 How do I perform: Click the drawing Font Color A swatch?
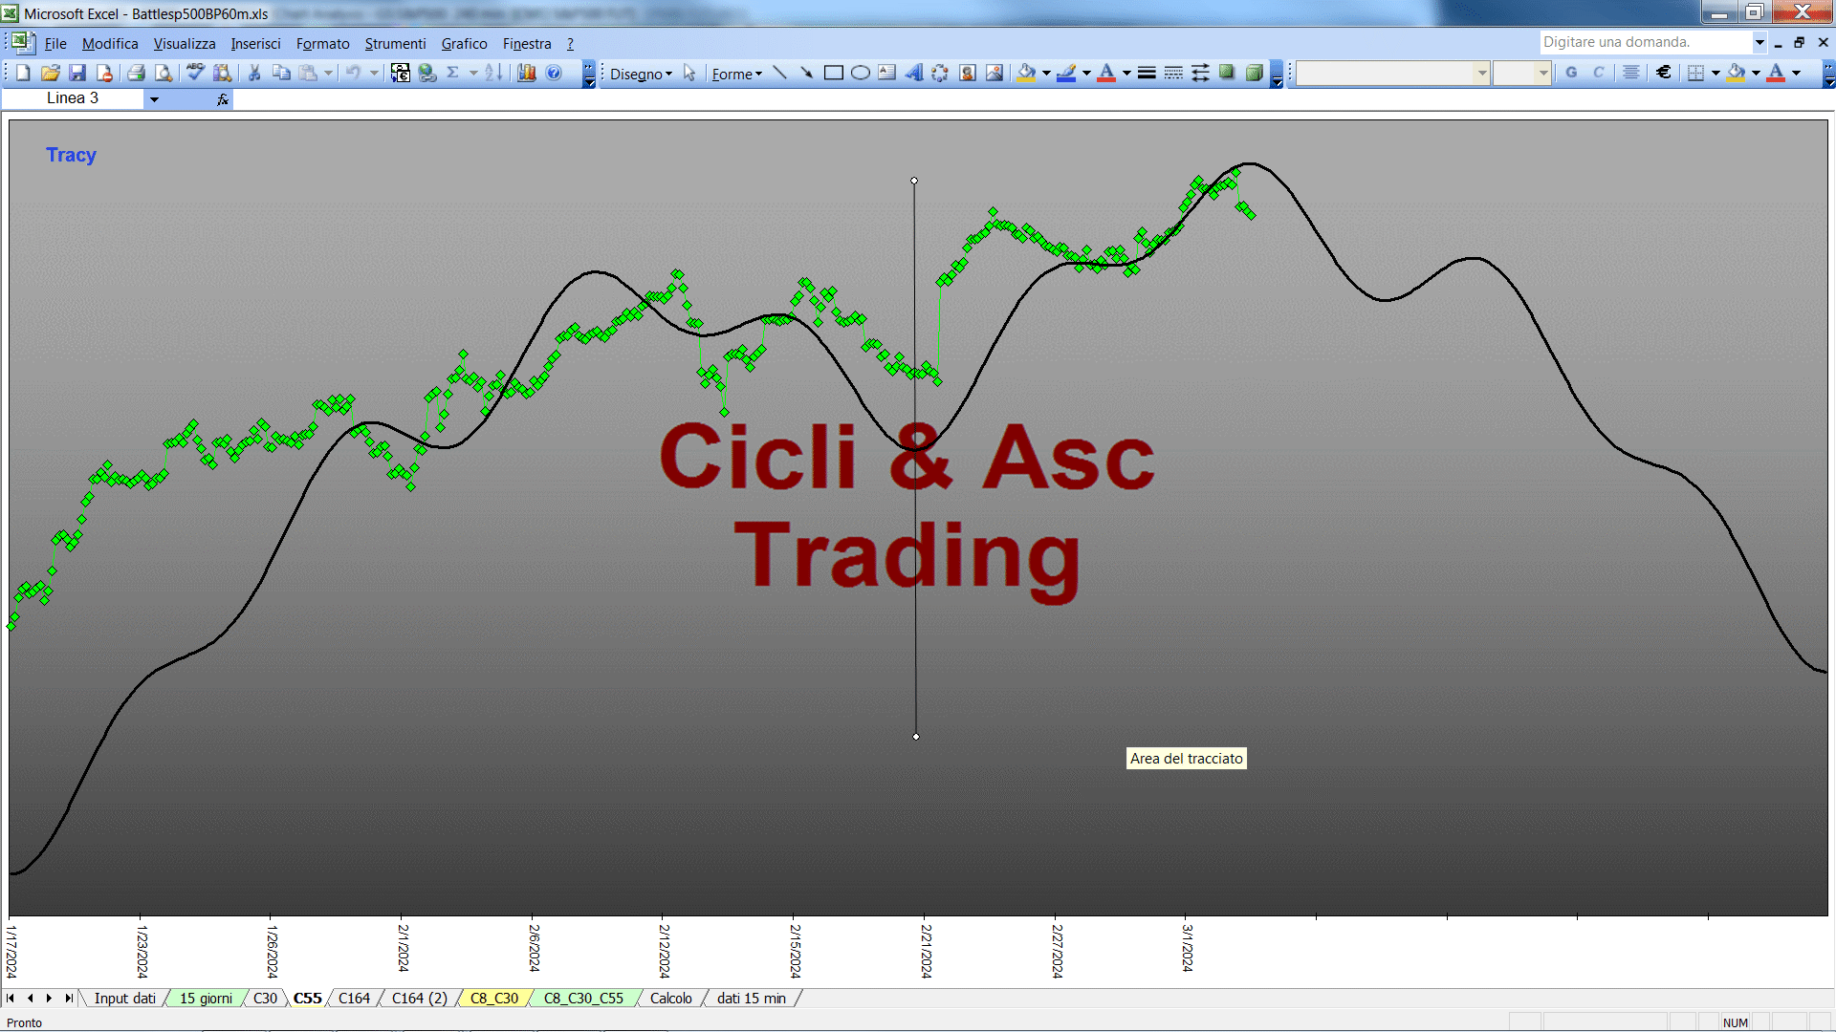pyautogui.click(x=1106, y=73)
